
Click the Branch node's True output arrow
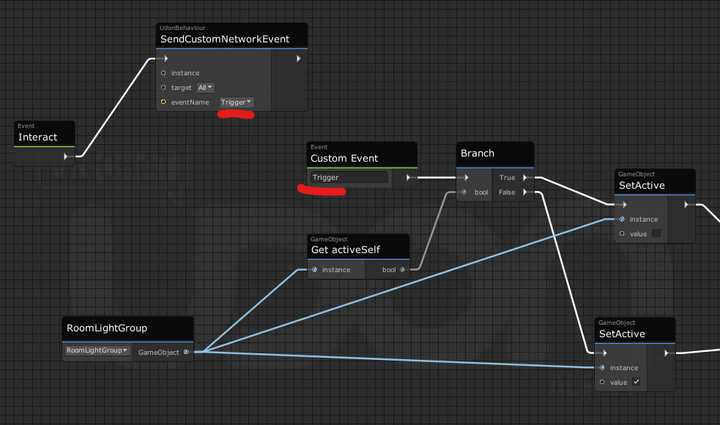click(525, 177)
